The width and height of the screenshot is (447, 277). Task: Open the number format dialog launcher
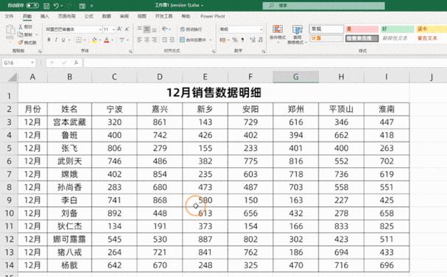264,52
